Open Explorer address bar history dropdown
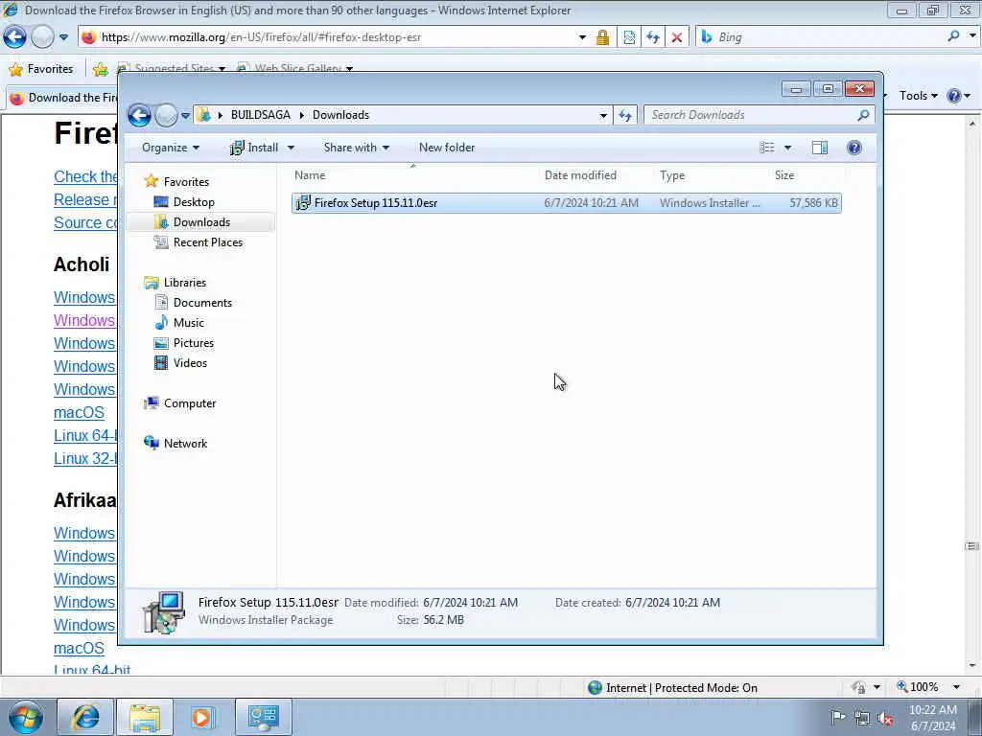The image size is (982, 736). 603,115
